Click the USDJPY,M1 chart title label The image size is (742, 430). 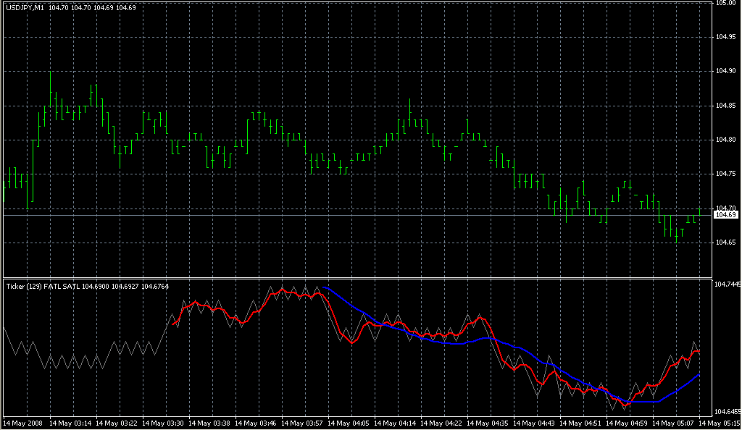pyautogui.click(x=25, y=7)
